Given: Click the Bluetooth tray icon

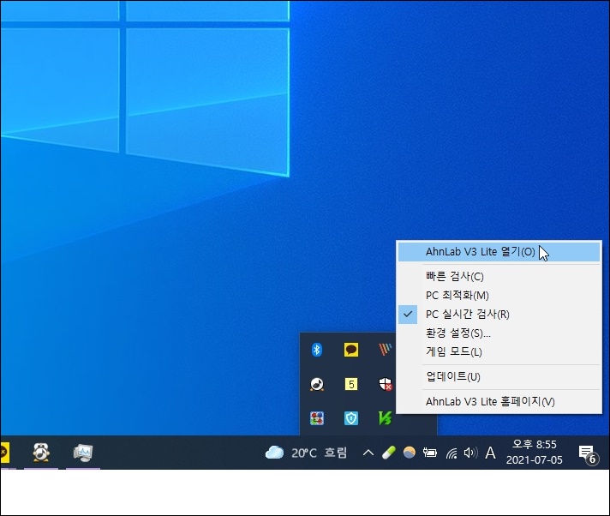Looking at the screenshot, I should click(x=317, y=350).
